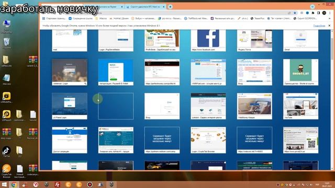Screen dimensions: 335x188
Task: Switch to the Скрипт удвоения BTC tab
Action: point(146,7)
